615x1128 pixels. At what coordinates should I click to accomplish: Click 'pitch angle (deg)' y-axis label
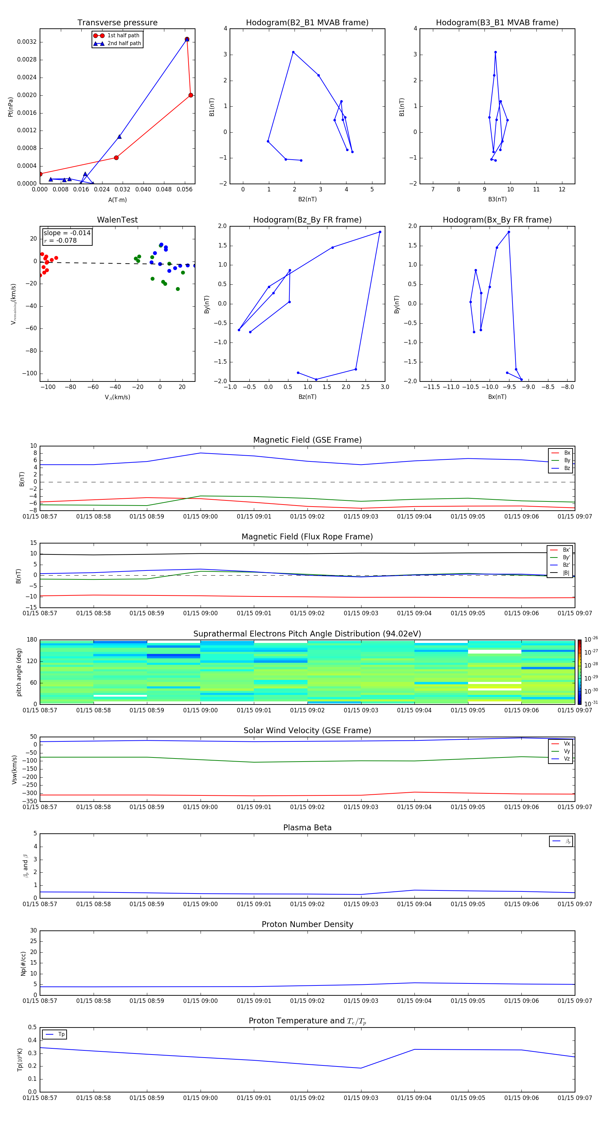[19, 672]
